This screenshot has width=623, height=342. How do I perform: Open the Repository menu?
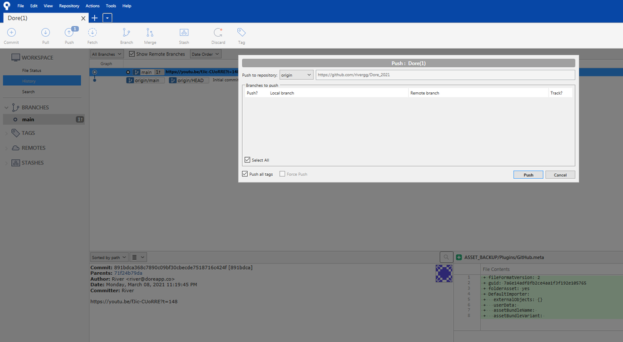[69, 6]
